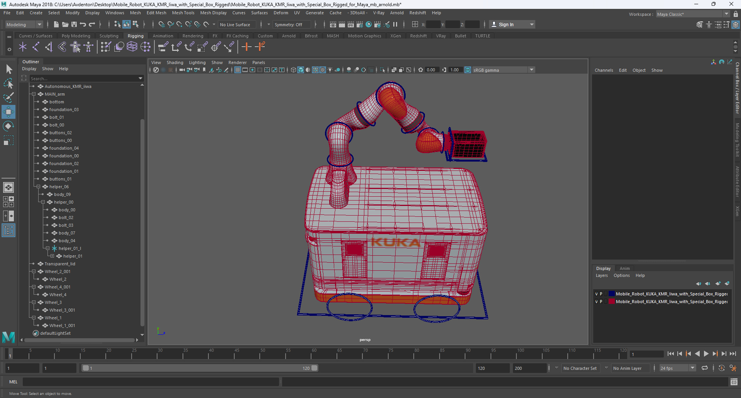Open the Modeling menu set dropdown
Image resolution: width=741 pixels, height=398 pixels.
(x=24, y=24)
